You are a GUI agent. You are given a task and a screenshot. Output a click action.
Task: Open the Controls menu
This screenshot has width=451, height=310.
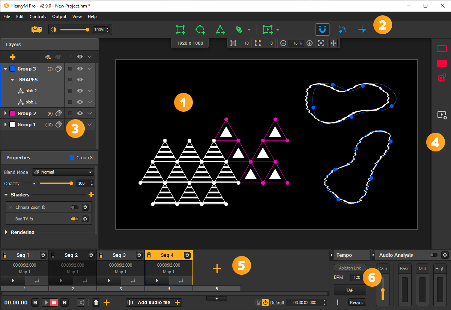[38, 16]
